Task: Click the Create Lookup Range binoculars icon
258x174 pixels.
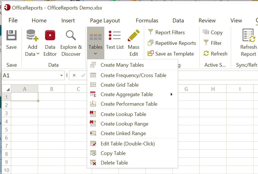Action: pos(93,123)
